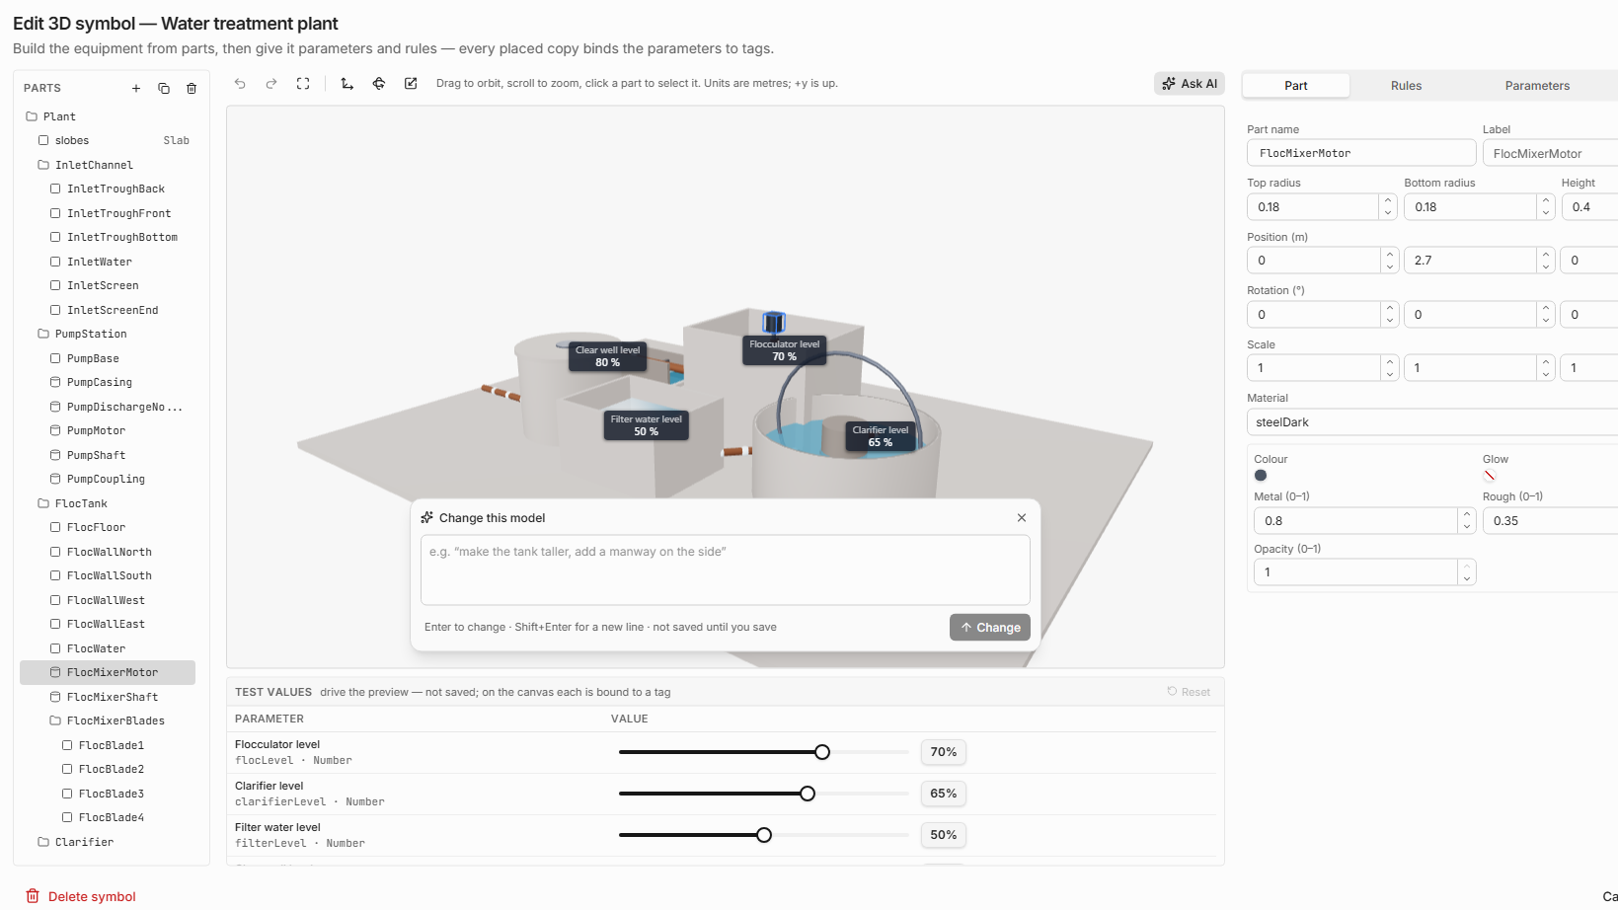1618x910 pixels.
Task: Undo the last edit
Action: (240, 84)
